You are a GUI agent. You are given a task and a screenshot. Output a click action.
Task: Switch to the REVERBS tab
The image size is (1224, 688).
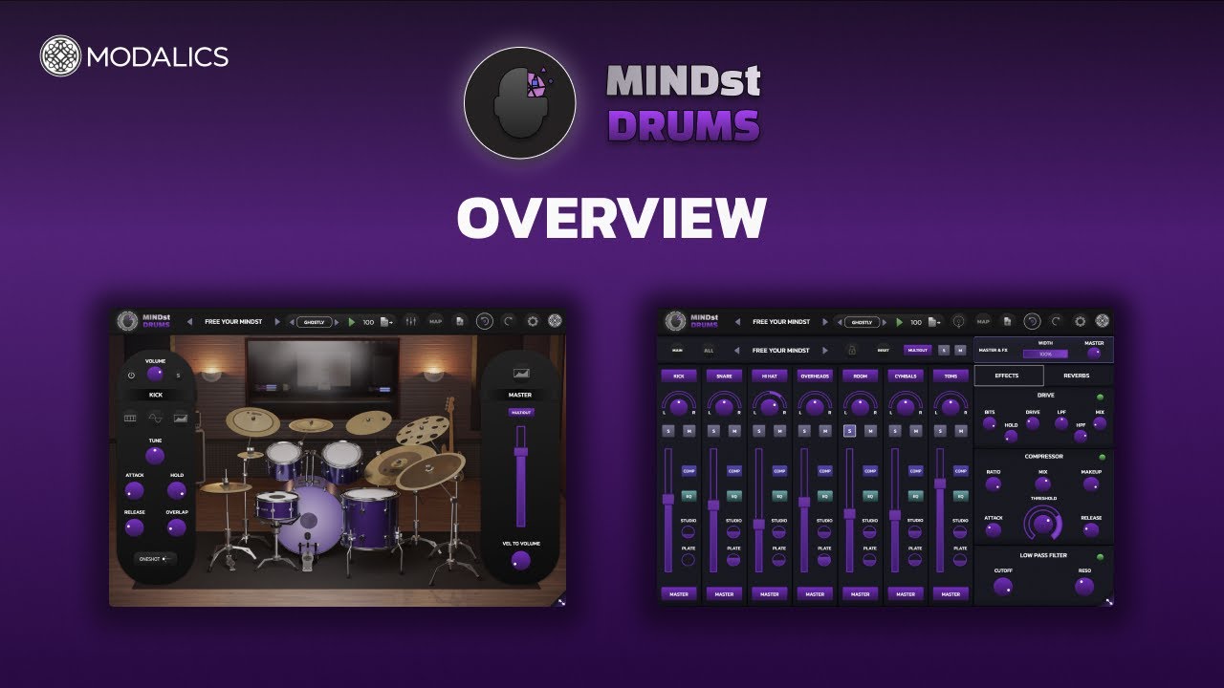coord(1077,376)
